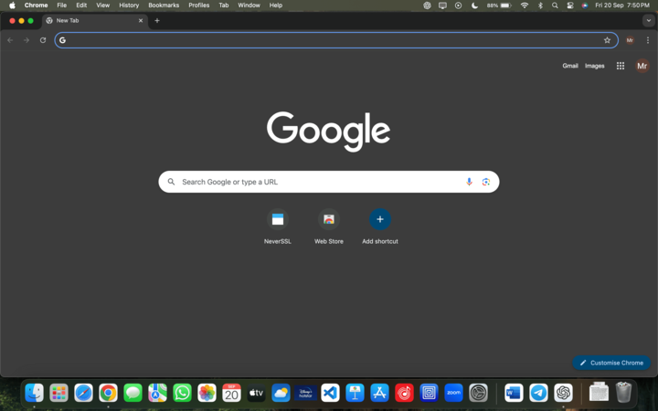
Task: Open the Wi-Fi status menu
Action: [x=525, y=5]
